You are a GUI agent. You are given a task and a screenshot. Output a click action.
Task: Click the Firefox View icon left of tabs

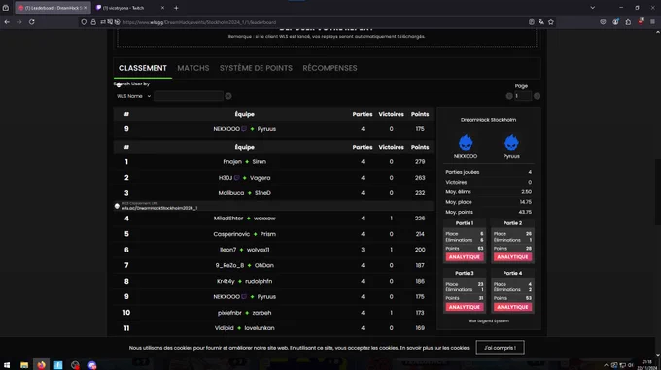coord(6,8)
